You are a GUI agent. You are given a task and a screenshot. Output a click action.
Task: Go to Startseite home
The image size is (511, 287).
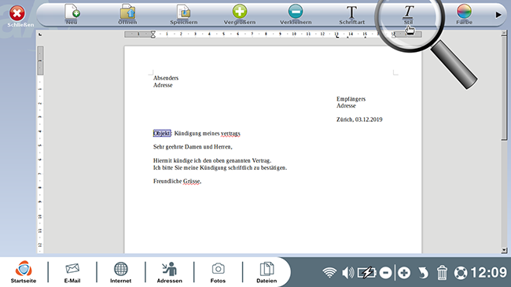tap(24, 272)
